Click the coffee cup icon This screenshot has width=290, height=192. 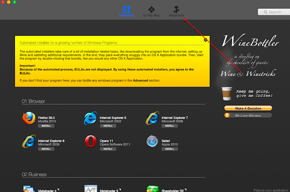click(227, 94)
